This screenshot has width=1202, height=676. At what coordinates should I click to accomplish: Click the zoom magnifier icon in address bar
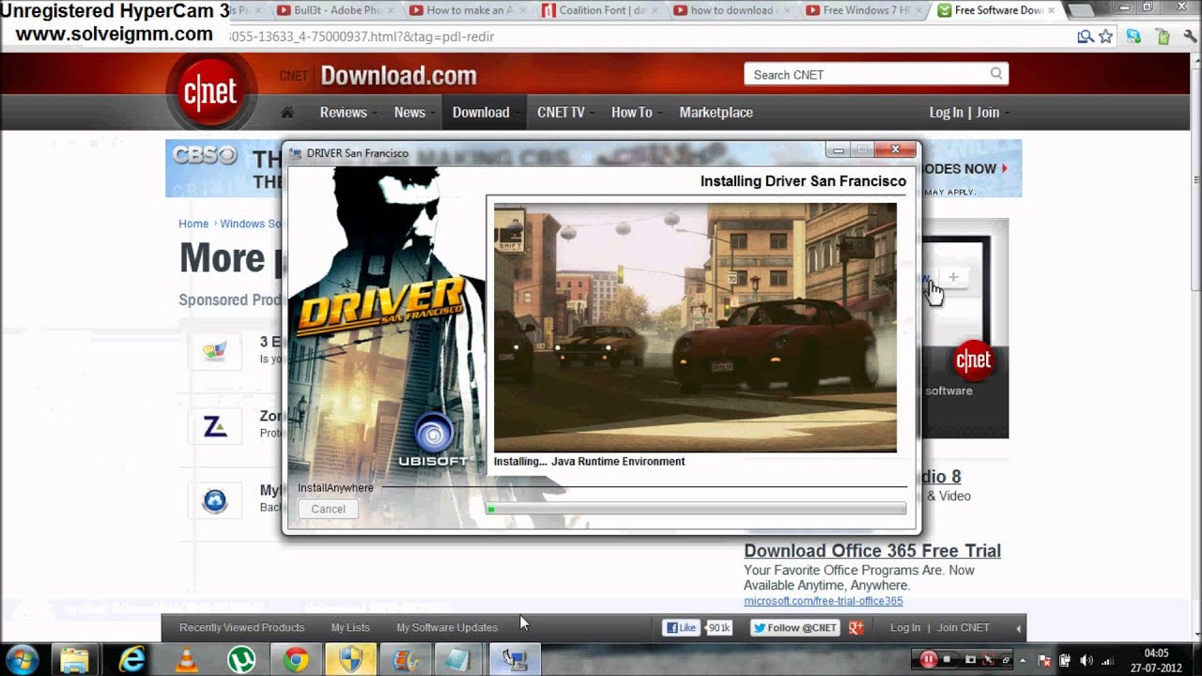pos(1085,37)
